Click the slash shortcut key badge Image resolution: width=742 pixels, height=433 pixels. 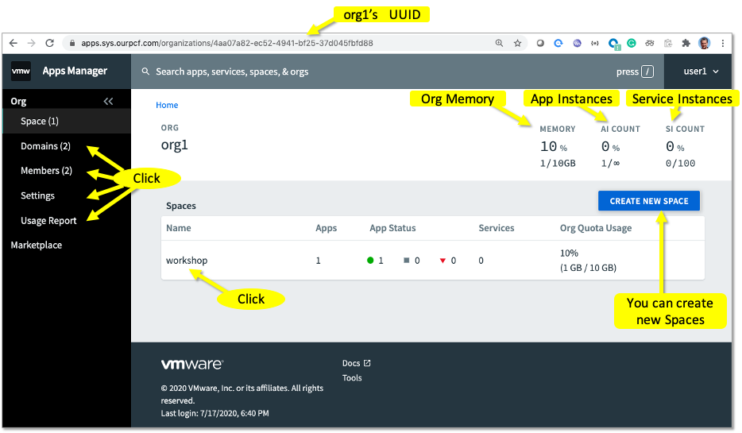(x=647, y=72)
